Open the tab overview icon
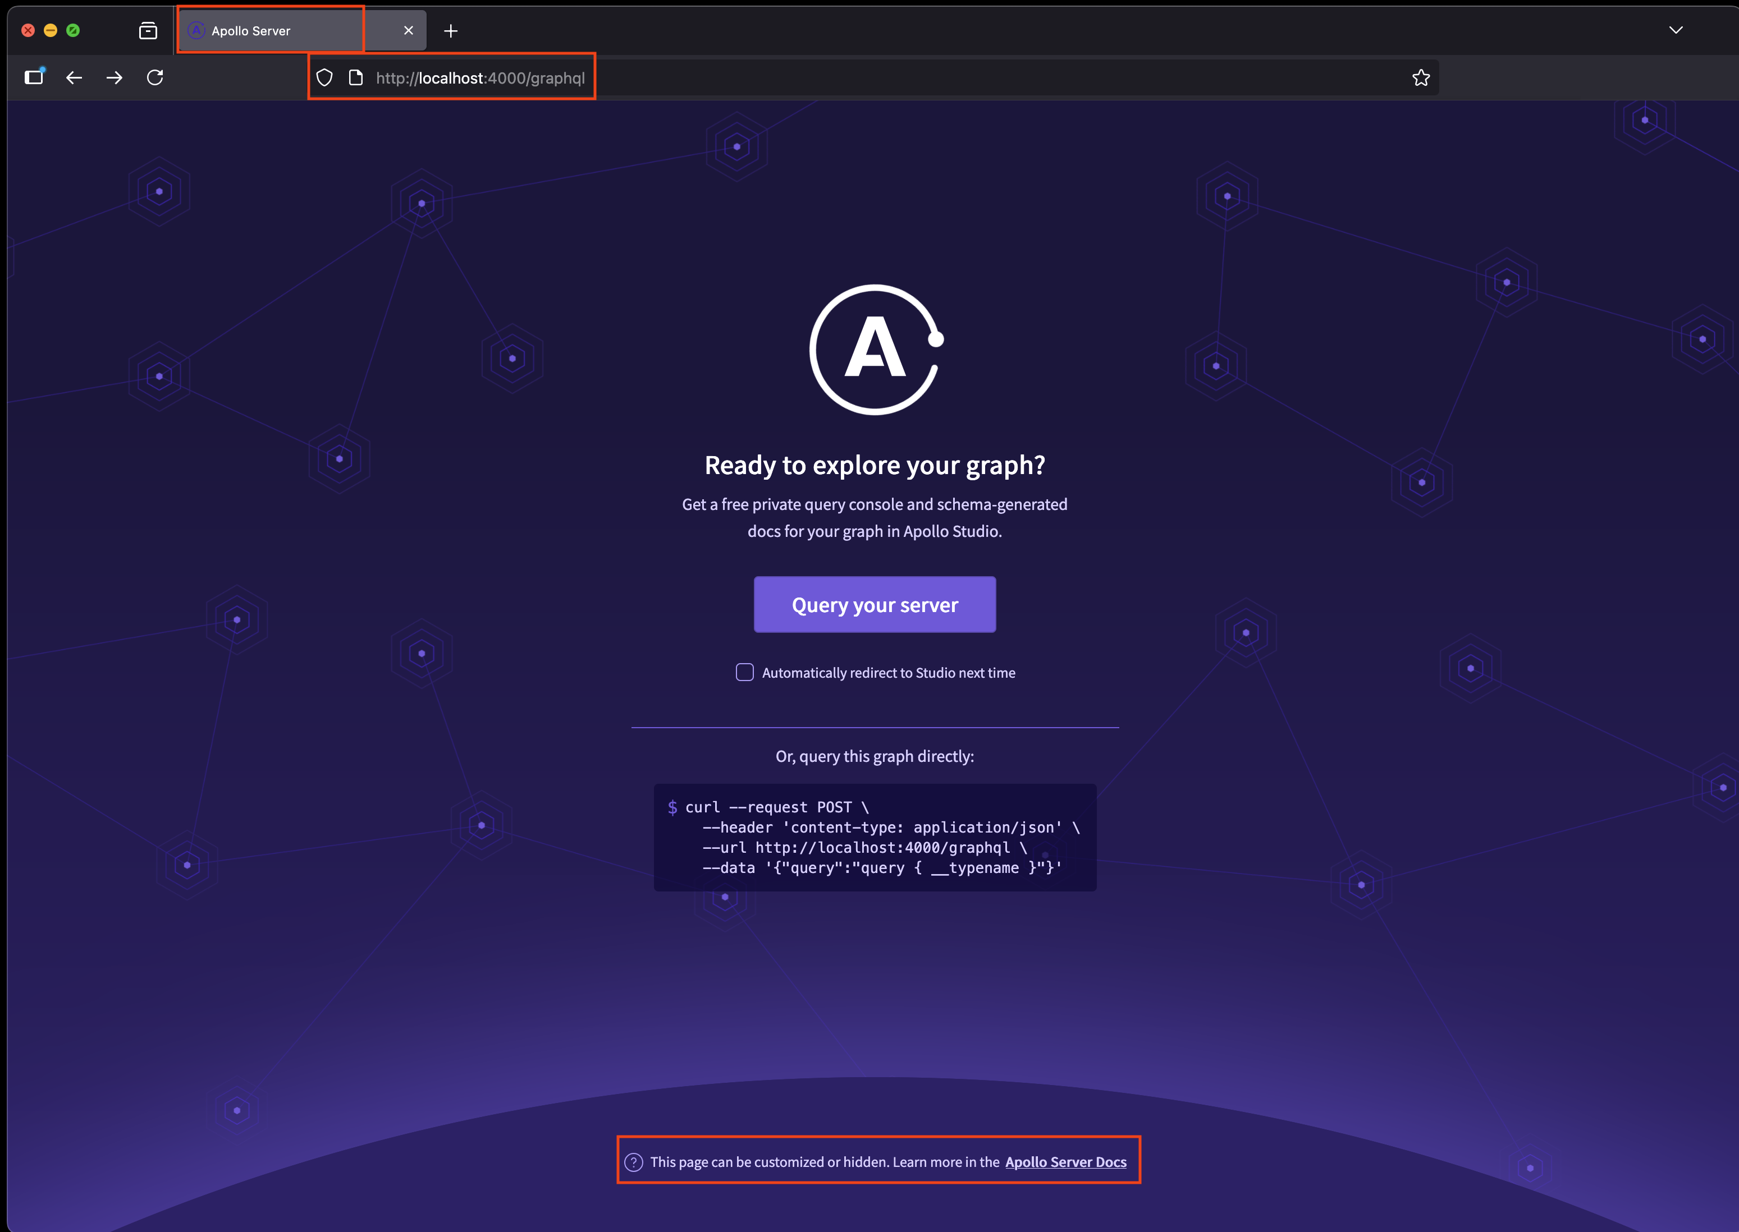Image resolution: width=1739 pixels, height=1232 pixels. tap(148, 30)
